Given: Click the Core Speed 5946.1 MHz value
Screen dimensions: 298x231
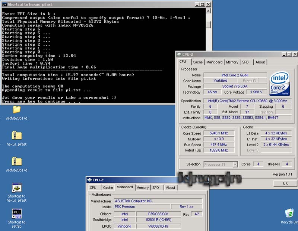Looking at the screenshot, I should tap(219, 133).
